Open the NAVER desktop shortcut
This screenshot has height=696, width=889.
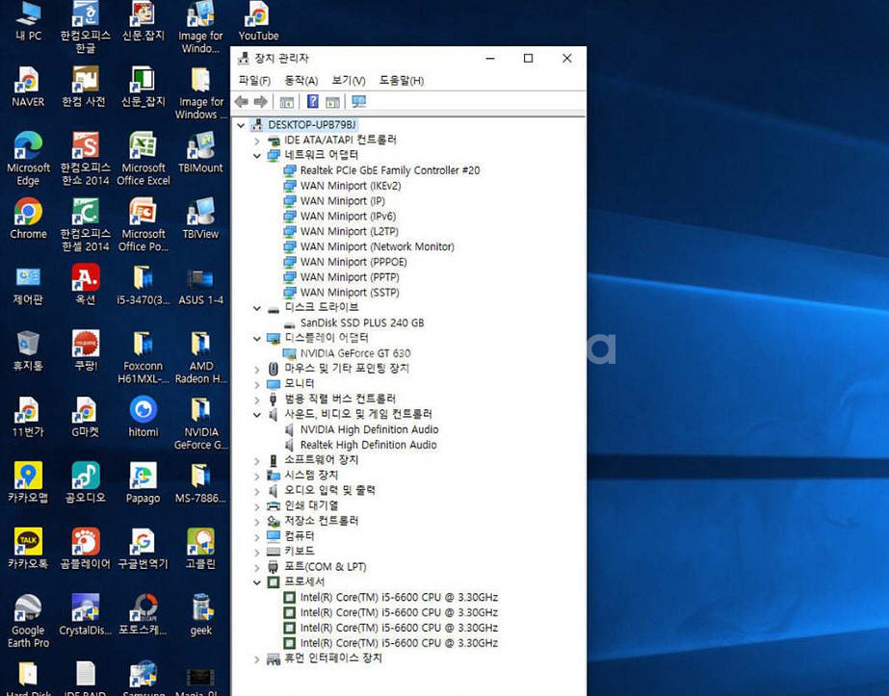pos(28,87)
